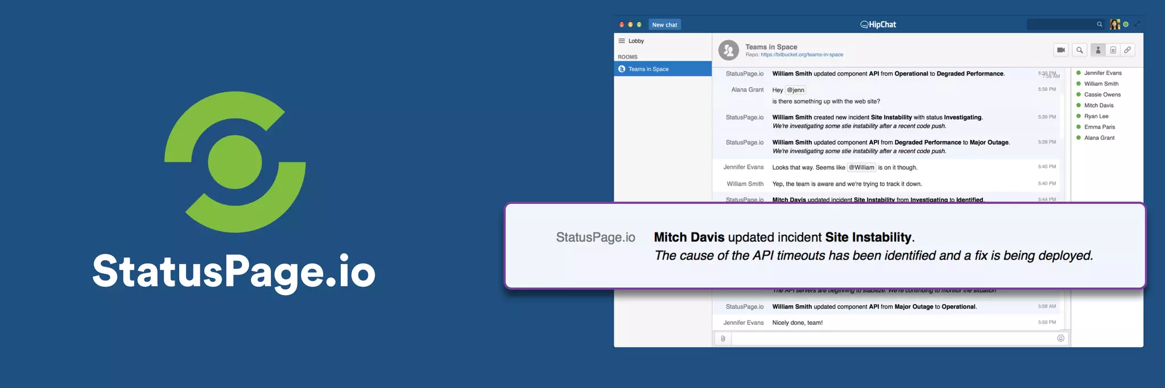This screenshot has width=1165, height=388.
Task: Open the user profile avatar in title bar
Action: (1115, 24)
